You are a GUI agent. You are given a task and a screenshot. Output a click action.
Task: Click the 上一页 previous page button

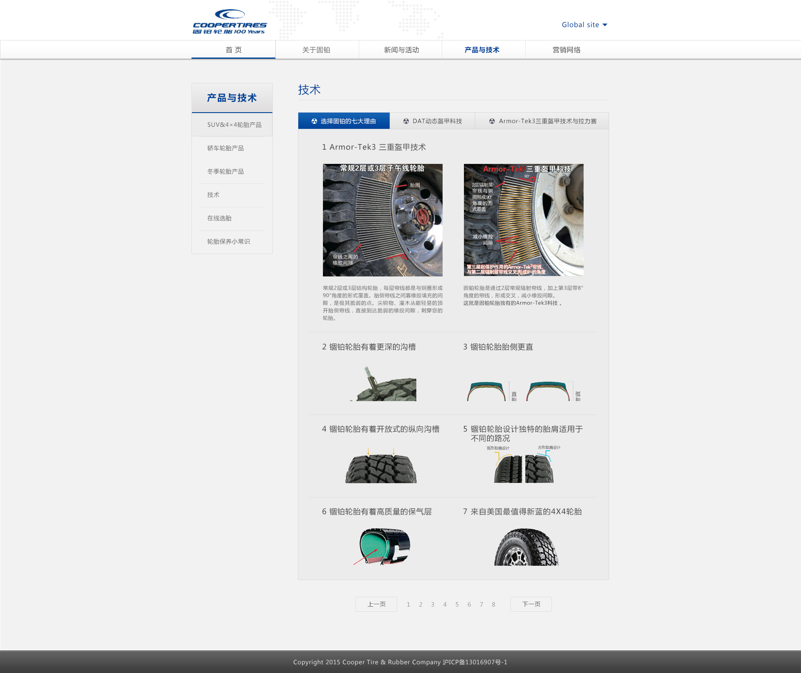pos(376,604)
